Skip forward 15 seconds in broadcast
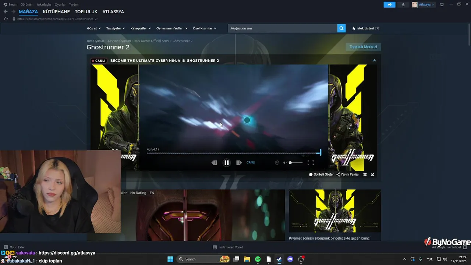471x265 pixels. [239, 163]
